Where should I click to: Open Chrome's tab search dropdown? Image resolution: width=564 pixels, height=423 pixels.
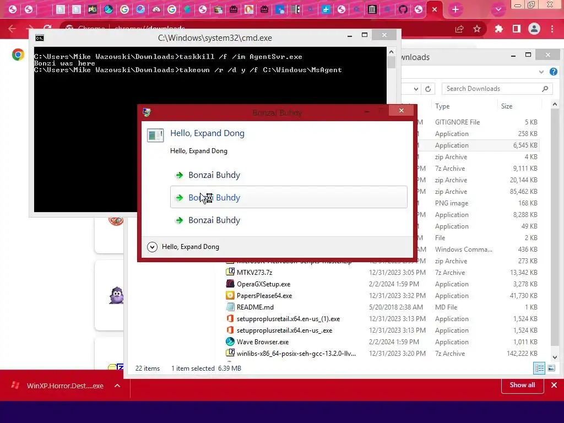[x=498, y=9]
